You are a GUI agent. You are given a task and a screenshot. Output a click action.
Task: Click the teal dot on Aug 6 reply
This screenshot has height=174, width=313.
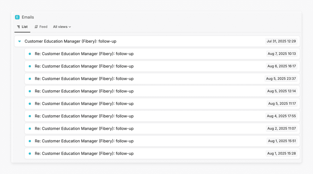[30, 66]
